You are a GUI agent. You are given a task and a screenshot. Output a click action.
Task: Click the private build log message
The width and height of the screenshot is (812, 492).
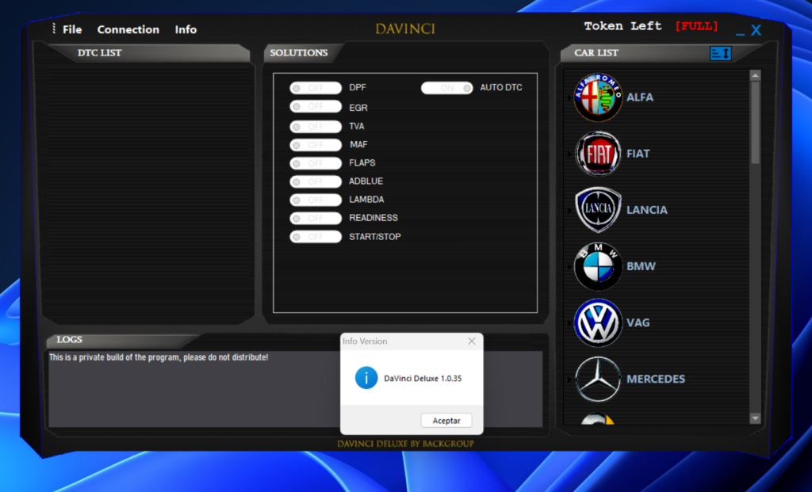pos(159,357)
